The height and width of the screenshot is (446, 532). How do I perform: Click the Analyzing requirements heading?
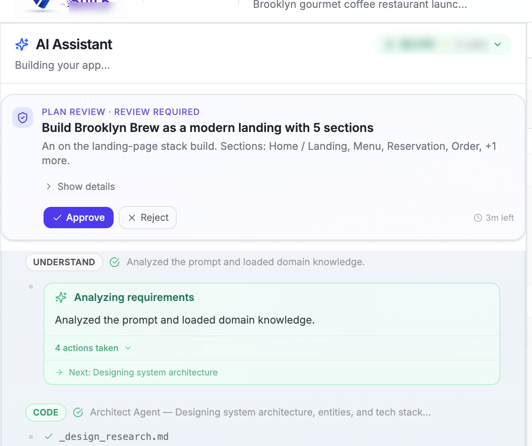point(134,297)
